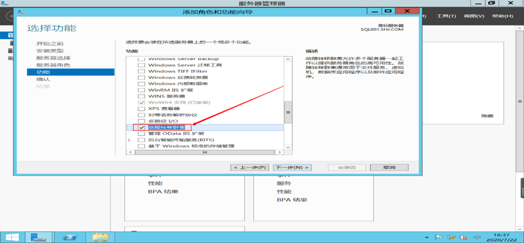Check the Windows TIFF IFilter checkbox
The width and height of the screenshot is (524, 243).
point(142,71)
